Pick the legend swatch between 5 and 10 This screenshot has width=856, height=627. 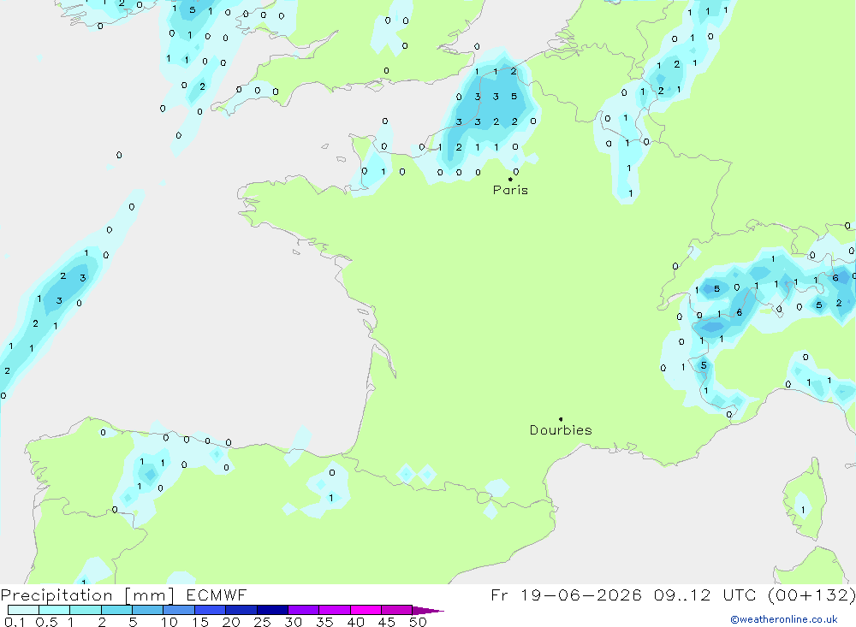[x=147, y=610]
